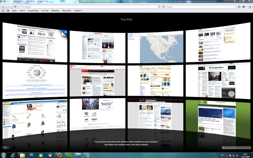
Task: Add bookmark using the plus button
Action: pos(12,6)
